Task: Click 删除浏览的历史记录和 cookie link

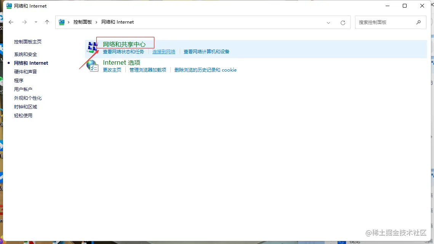Action: (x=205, y=70)
